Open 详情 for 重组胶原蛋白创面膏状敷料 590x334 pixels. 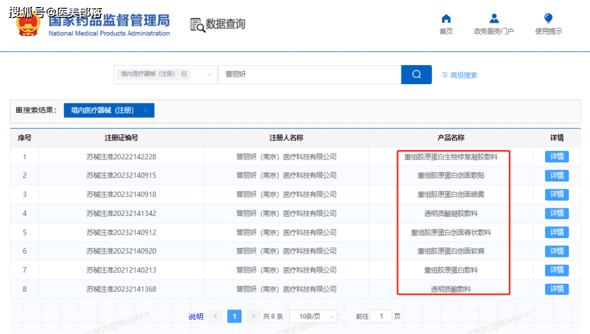(557, 232)
